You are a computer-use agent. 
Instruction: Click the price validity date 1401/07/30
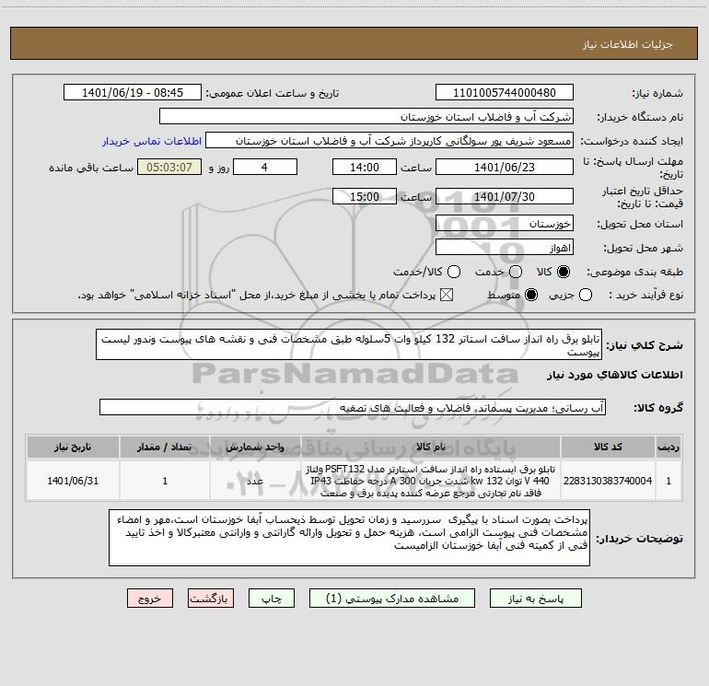point(505,196)
